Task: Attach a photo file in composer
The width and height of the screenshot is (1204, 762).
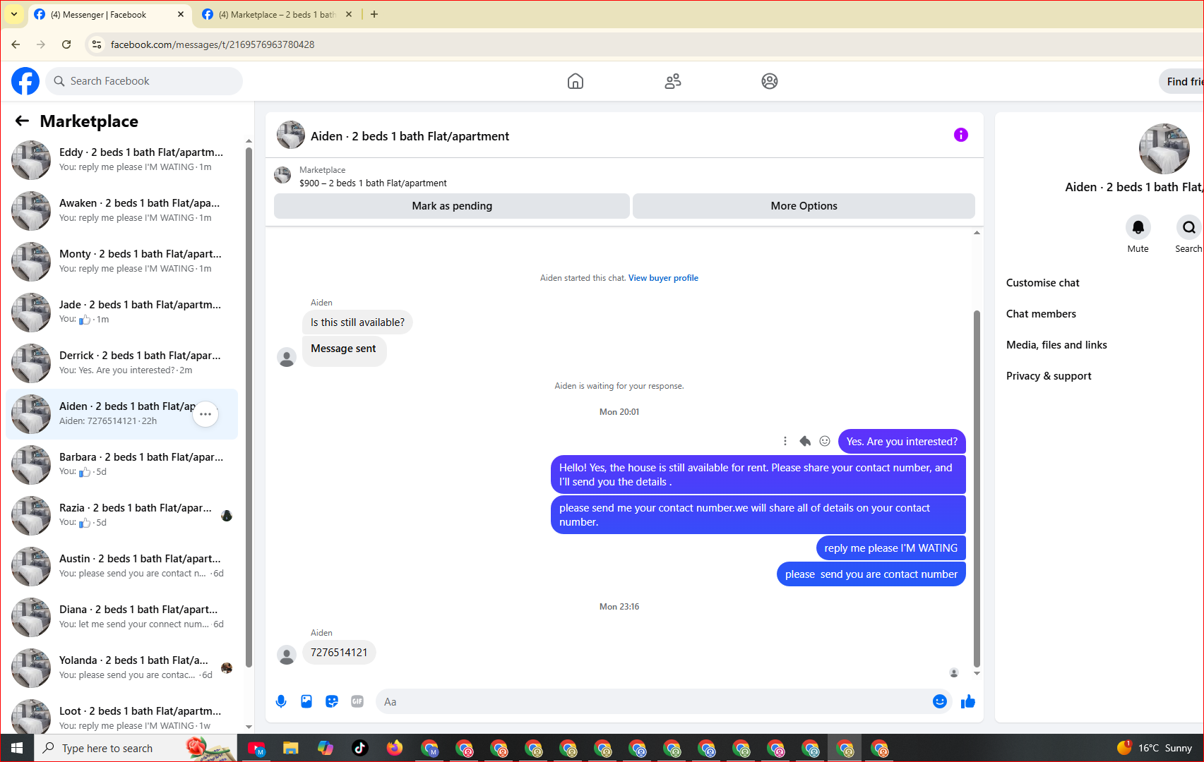Action: pos(306,701)
